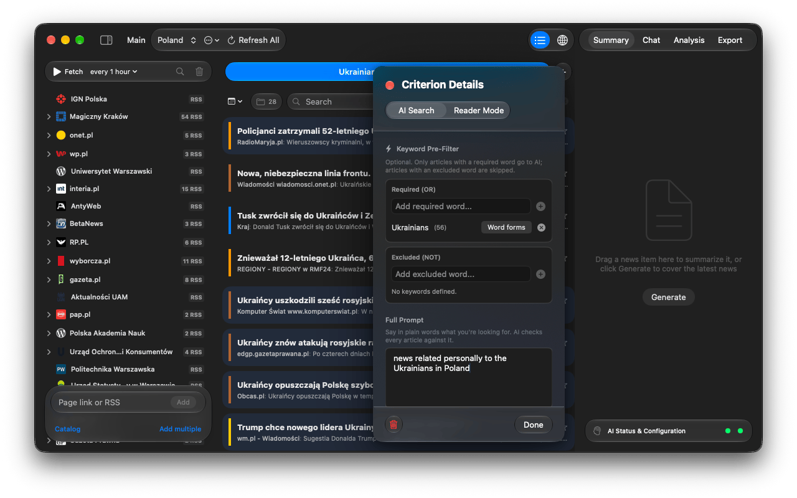Click the Done button
The height and width of the screenshot is (498, 797).
[x=533, y=425]
